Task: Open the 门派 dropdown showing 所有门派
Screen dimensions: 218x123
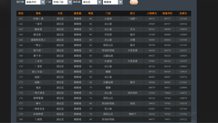Action: [62, 2]
